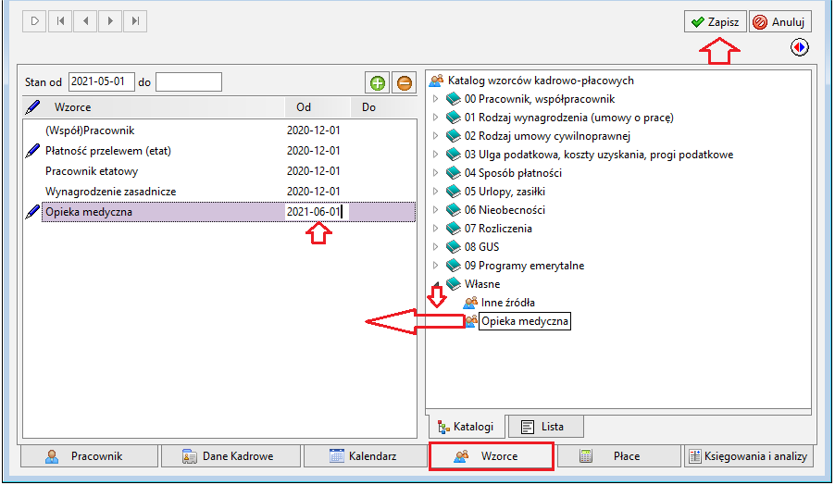Go to next record button
The width and height of the screenshot is (835, 485).
pyautogui.click(x=110, y=21)
